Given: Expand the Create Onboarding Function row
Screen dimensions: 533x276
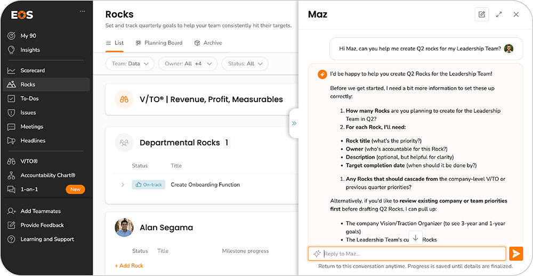Looking at the screenshot, I should pos(123,185).
